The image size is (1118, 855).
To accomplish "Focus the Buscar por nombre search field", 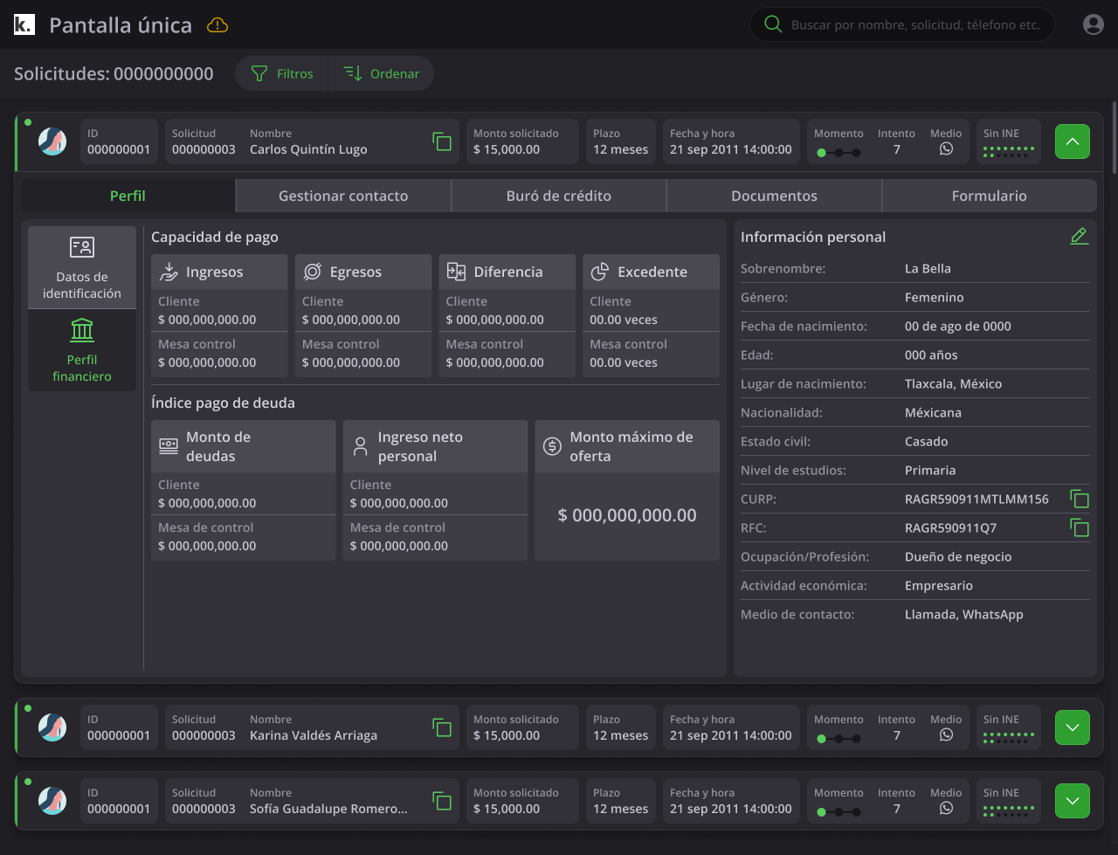I will point(902,24).
